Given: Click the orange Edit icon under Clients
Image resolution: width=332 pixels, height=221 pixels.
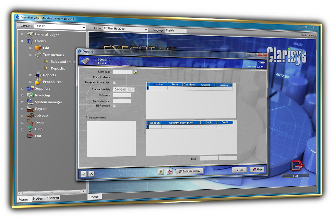Looking at the screenshot, I should (38, 48).
